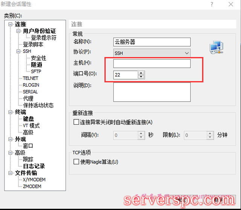
Task: Select 安全性 in the category tree
Action: click(38, 58)
